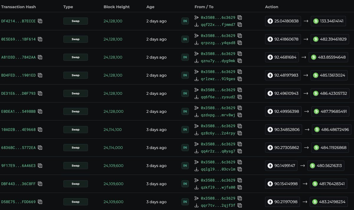Image resolution: width=354 pixels, height=210 pixels.
Task: Copy sender address in 0E5E69 row
Action: pos(240,36)
